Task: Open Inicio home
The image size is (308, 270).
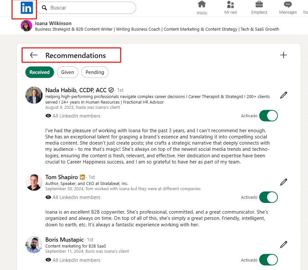Action: click(x=202, y=8)
